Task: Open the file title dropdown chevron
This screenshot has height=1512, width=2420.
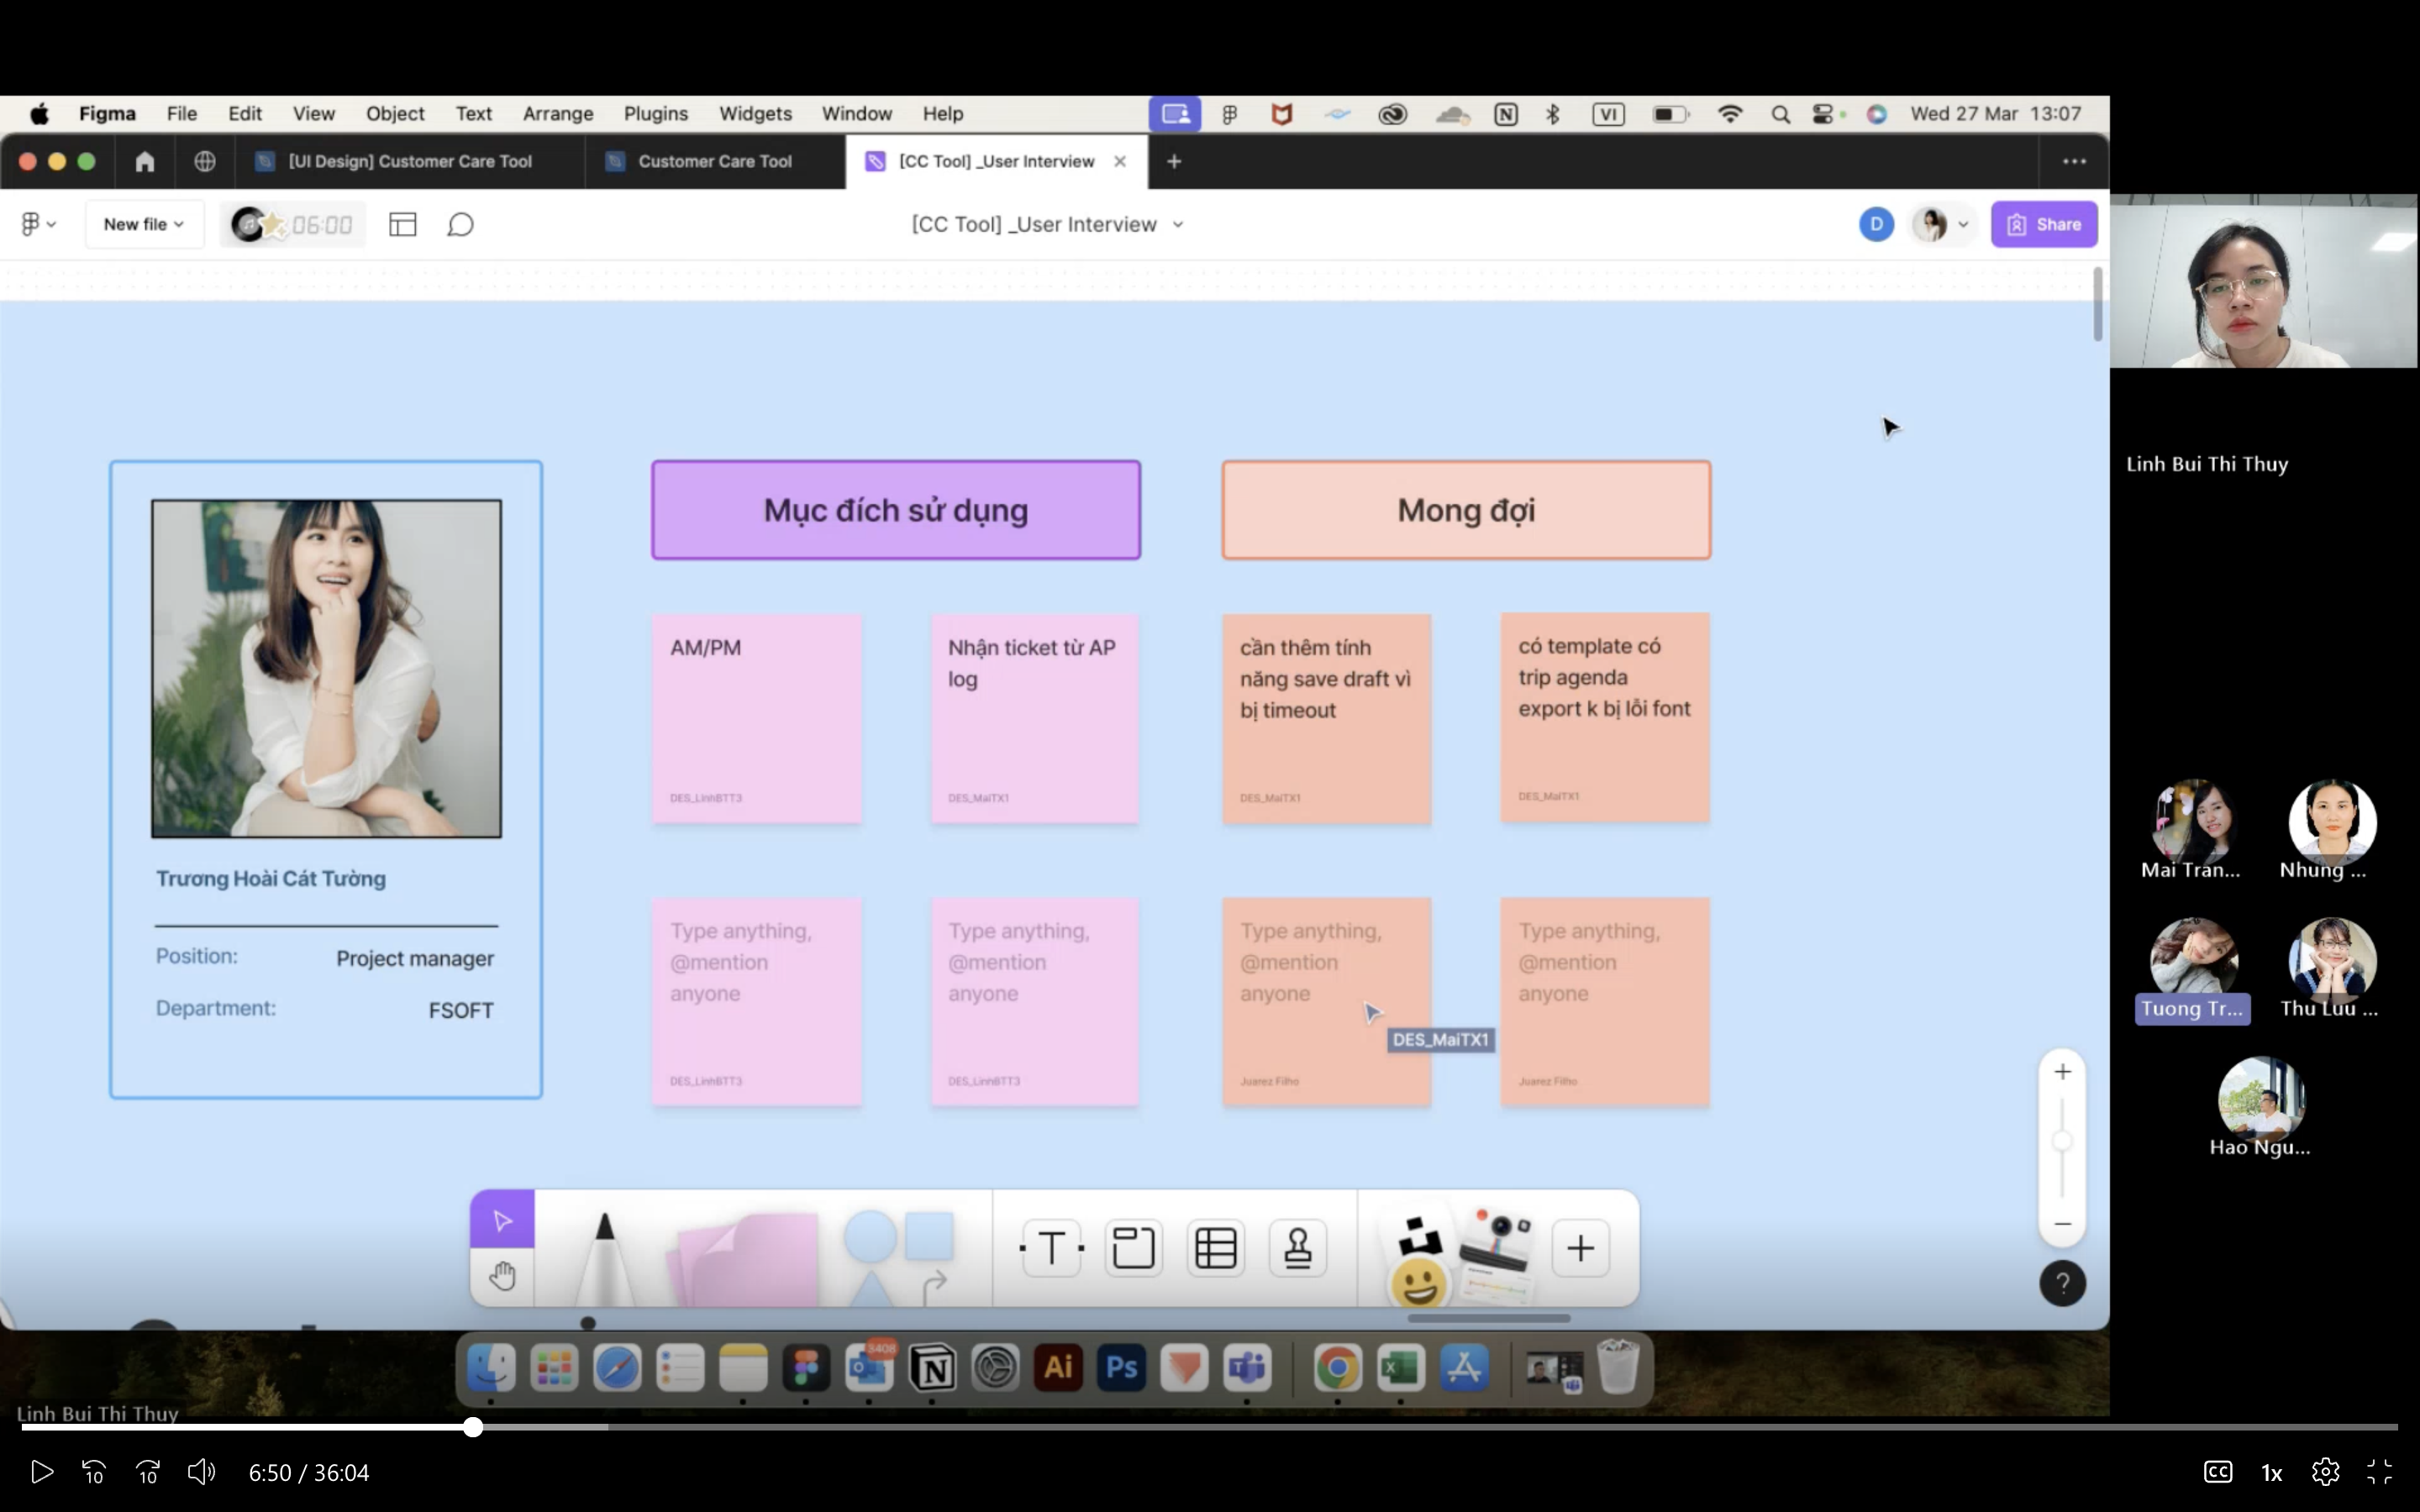Action: coord(1177,224)
